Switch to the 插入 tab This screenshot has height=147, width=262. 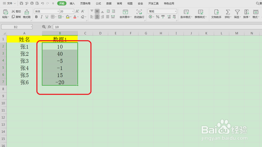click(72, 3)
